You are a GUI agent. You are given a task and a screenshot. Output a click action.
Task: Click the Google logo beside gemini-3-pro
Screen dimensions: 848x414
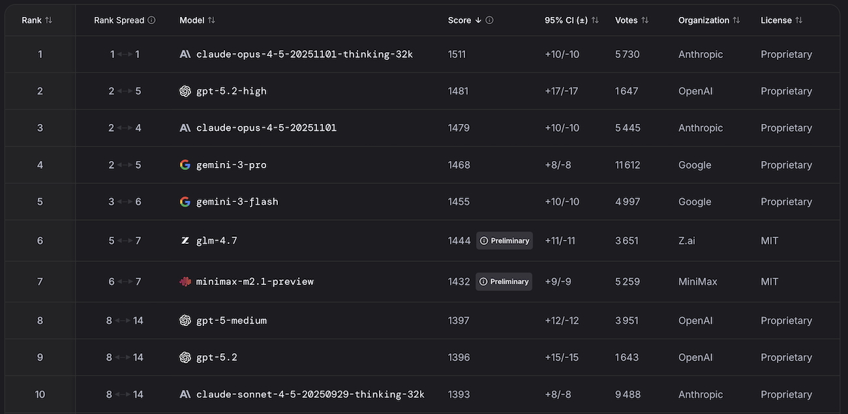(x=185, y=165)
